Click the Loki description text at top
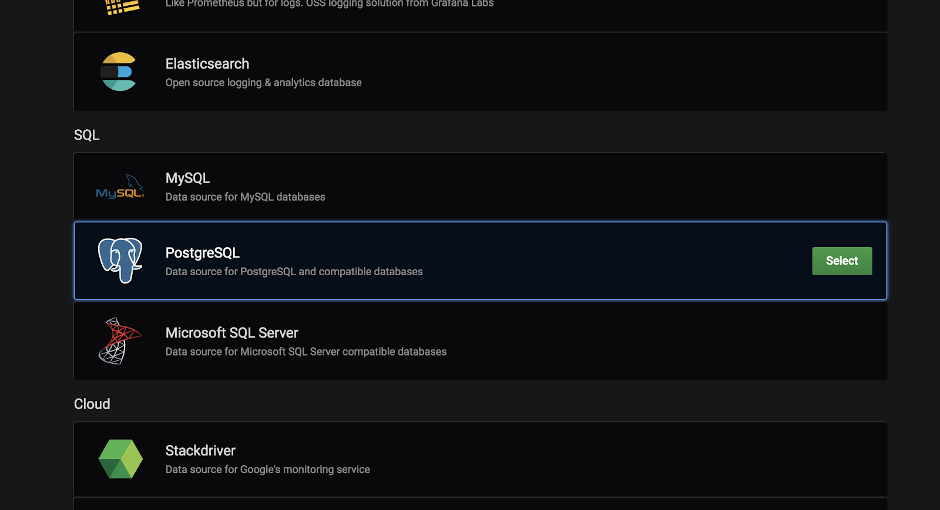 point(329,4)
